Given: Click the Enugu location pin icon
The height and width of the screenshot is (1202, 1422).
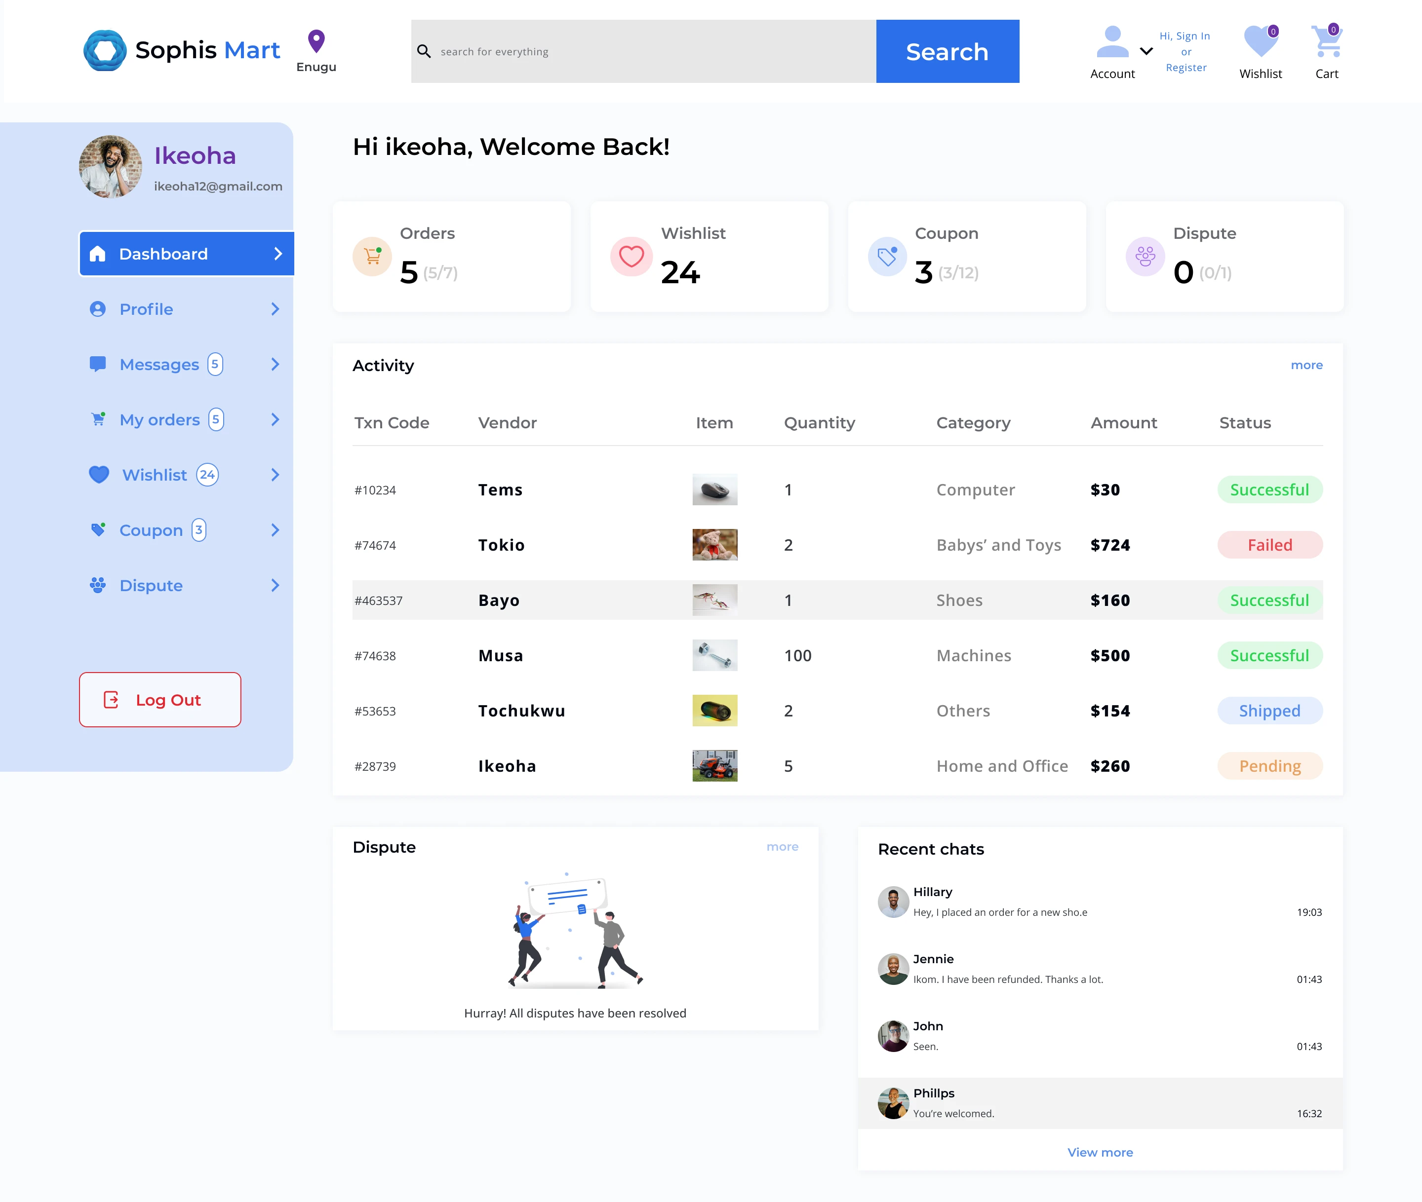Looking at the screenshot, I should tap(316, 41).
